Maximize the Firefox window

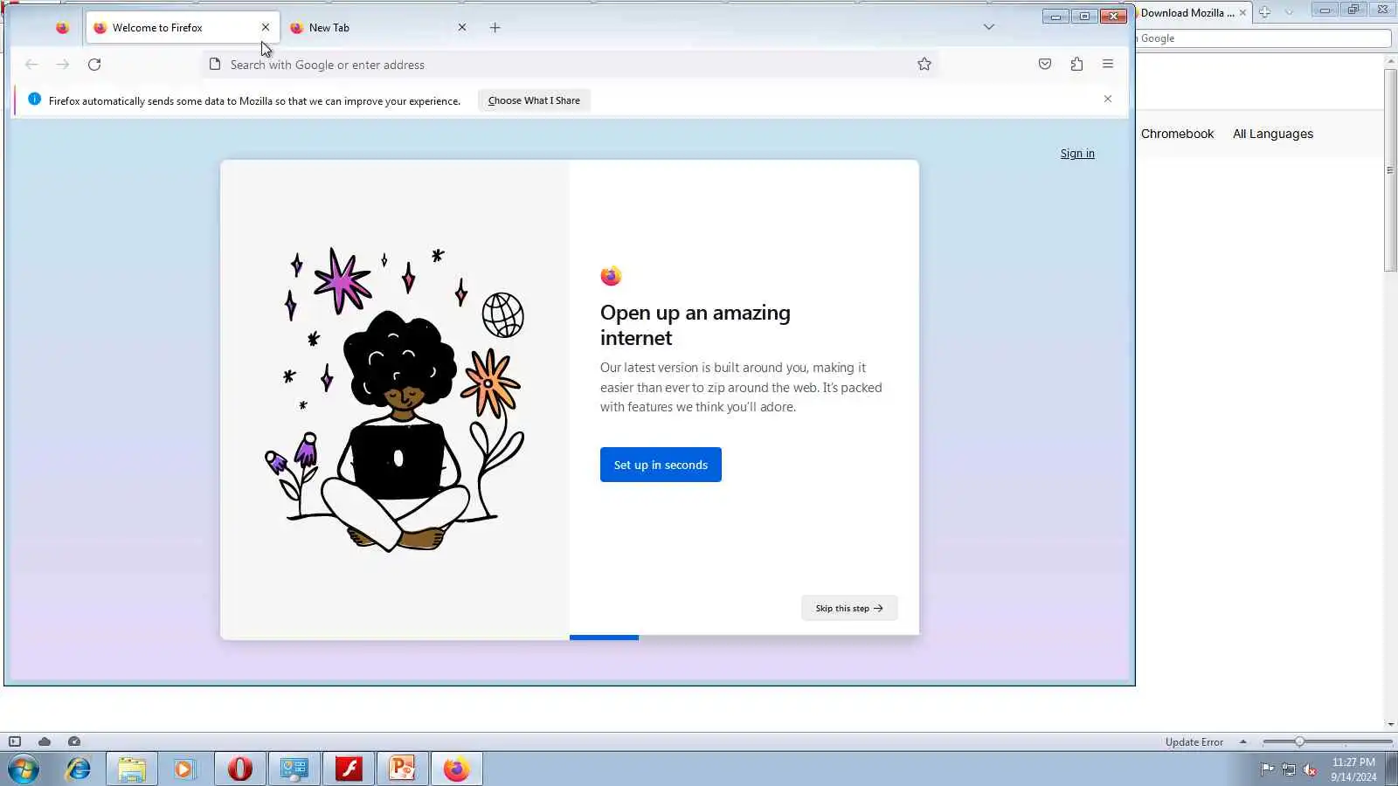(1084, 17)
